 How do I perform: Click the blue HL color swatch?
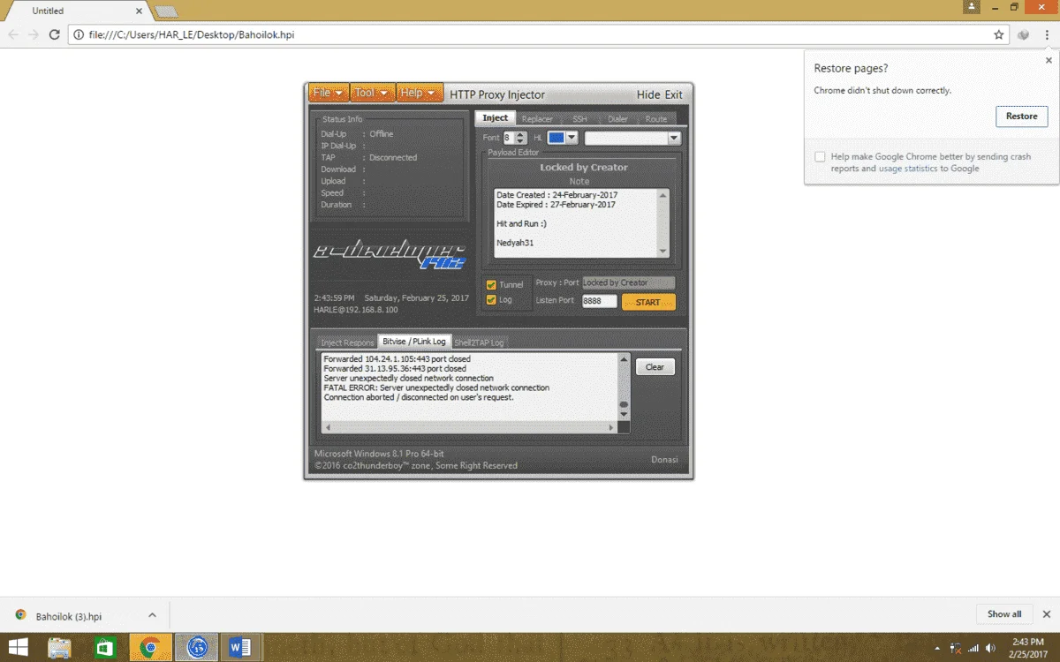[x=556, y=138]
